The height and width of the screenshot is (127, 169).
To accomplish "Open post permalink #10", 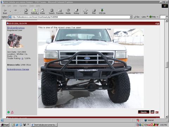I will pyautogui.click(x=157, y=24).
